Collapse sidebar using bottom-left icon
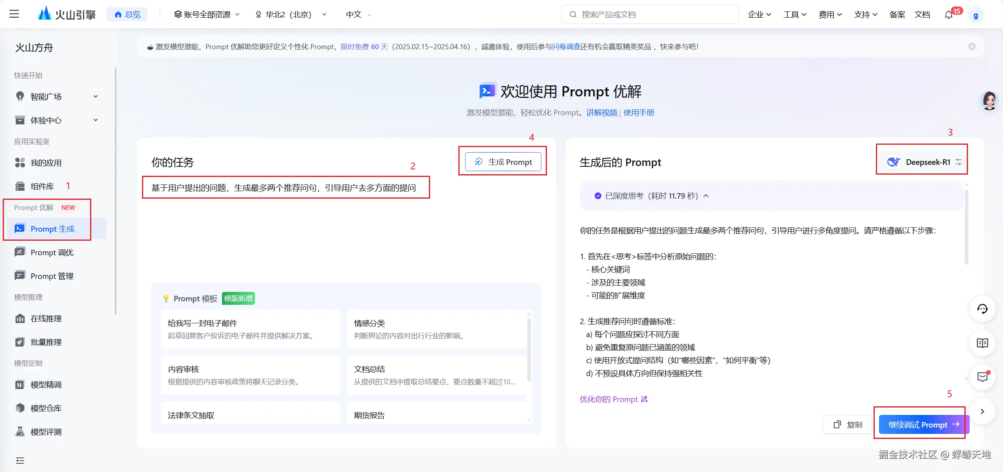 click(20, 460)
